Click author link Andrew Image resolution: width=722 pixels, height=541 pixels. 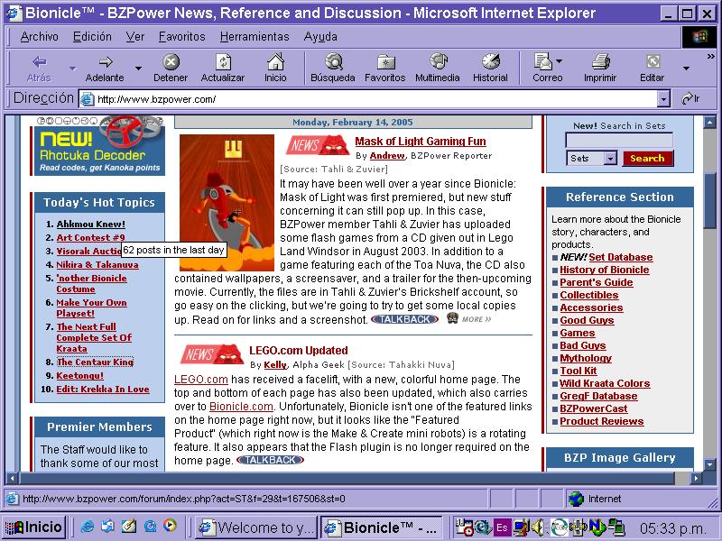point(387,155)
